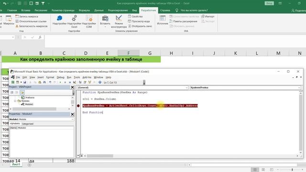The image size is (306, 172).
Task: Open Properties Window icon in VBA toolbar
Action: click(x=85, y=82)
